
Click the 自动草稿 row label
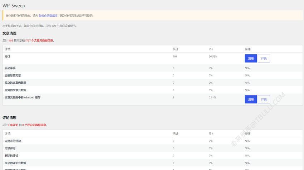[x=10, y=68]
